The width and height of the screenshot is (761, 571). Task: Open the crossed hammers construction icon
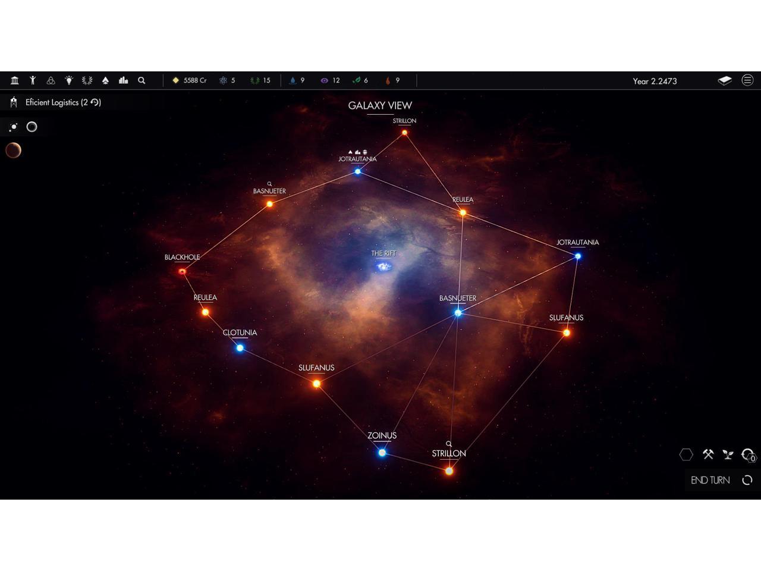(x=708, y=454)
